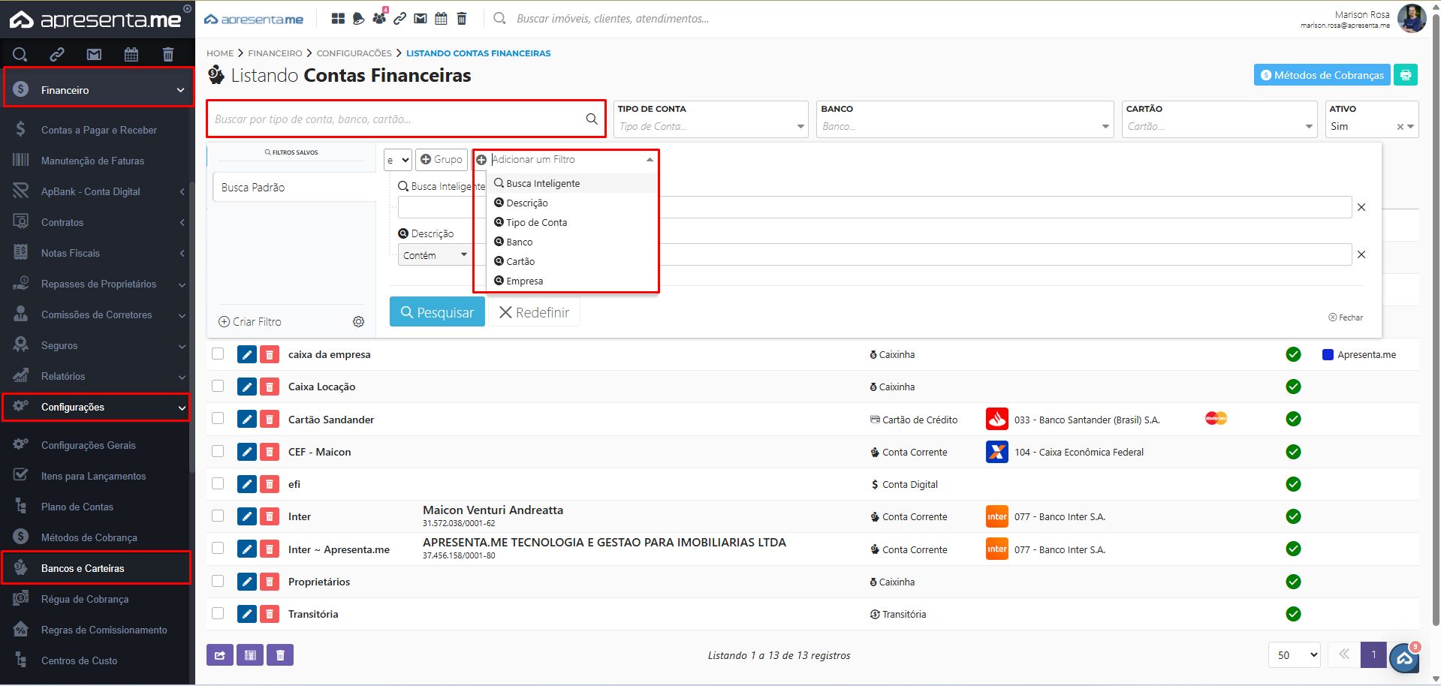Expand the Banco filter dropdown
This screenshot has height=686, width=1441.
(x=965, y=126)
